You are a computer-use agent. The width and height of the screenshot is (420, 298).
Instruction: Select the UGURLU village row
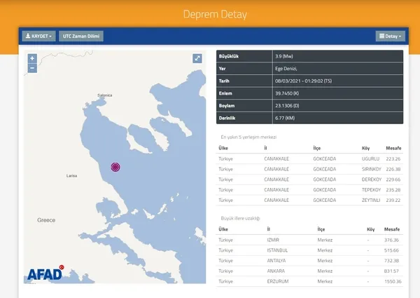click(x=309, y=158)
